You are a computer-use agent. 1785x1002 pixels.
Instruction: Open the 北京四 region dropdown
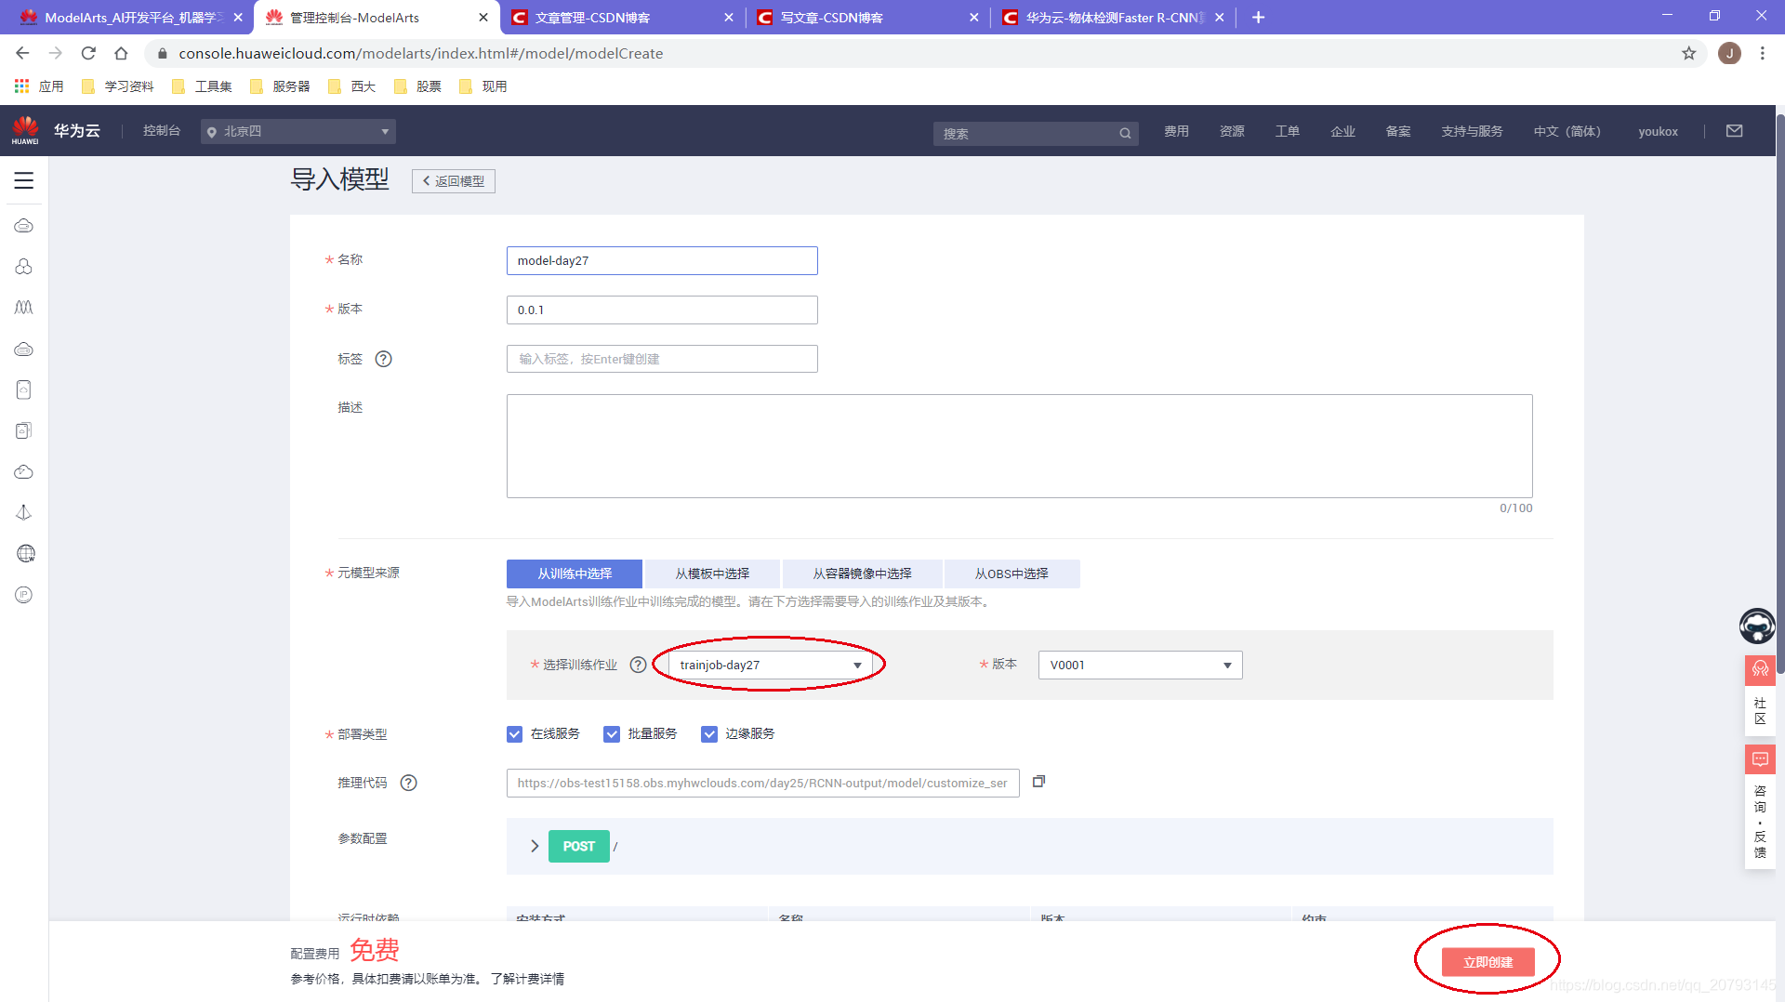point(298,131)
